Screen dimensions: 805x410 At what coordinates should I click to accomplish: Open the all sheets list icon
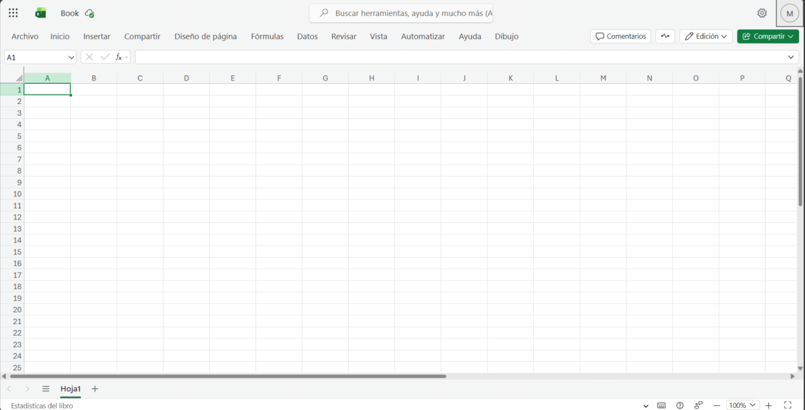coord(46,389)
